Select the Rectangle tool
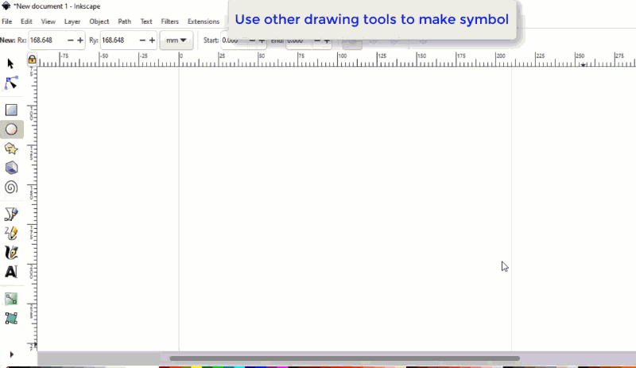The image size is (636, 368). pos(11,110)
